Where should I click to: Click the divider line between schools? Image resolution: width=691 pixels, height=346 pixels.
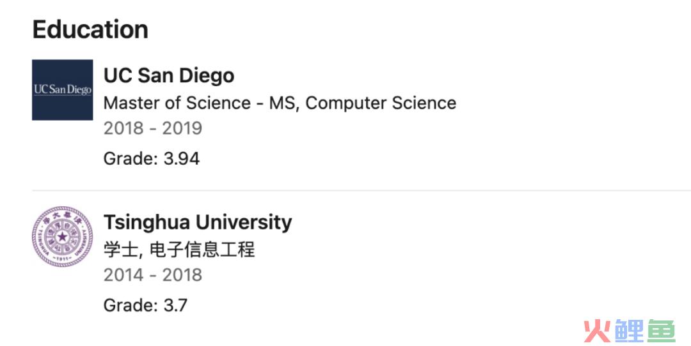361,191
